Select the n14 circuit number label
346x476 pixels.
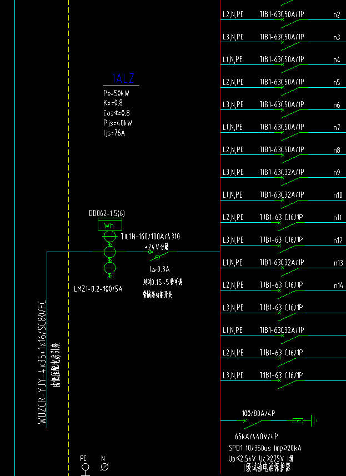338,285
